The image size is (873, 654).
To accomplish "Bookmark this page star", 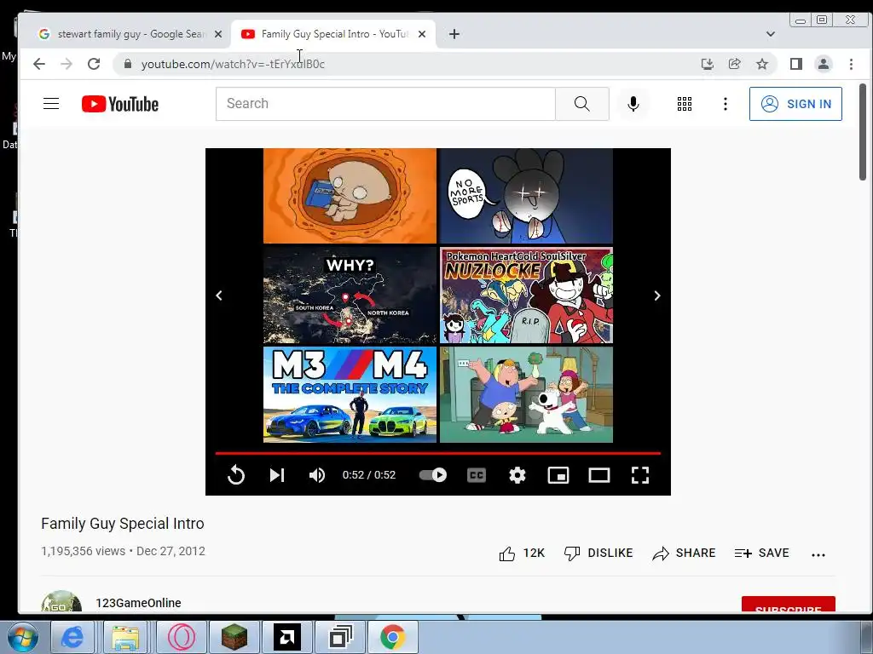I will [762, 64].
